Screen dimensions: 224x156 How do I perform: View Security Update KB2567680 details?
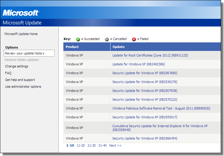point(145,73)
